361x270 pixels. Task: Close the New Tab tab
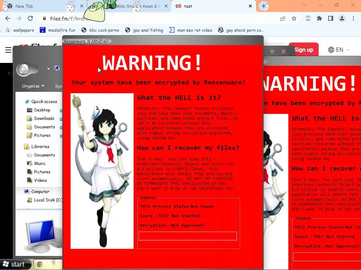pyautogui.click(x=82, y=6)
